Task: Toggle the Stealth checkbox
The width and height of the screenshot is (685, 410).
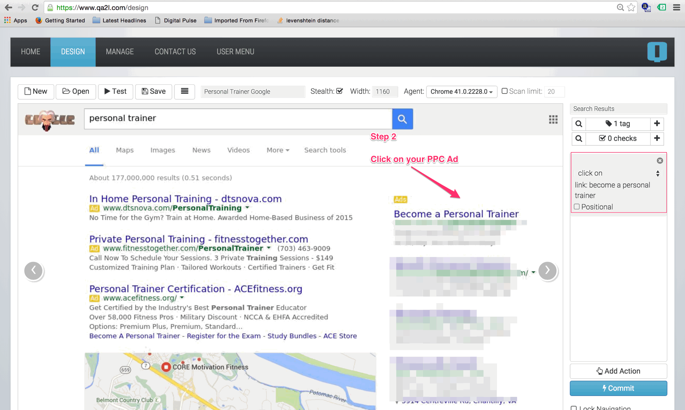Action: pos(339,91)
